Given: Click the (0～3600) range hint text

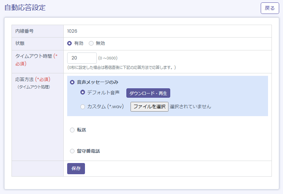Looking at the screenshot, I should 108,58.
